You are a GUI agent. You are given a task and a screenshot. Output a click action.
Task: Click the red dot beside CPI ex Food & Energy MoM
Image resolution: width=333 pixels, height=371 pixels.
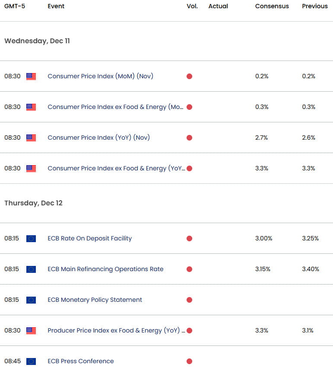(x=189, y=107)
